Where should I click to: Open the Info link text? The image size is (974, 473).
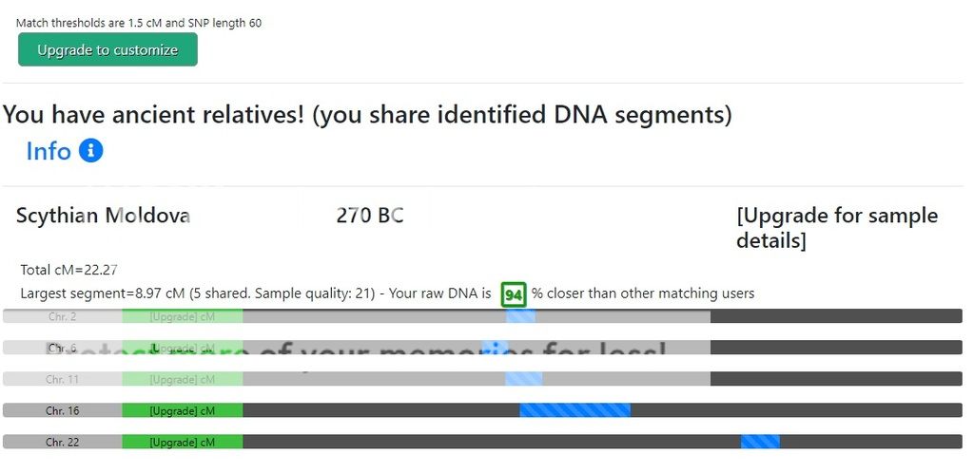pos(49,151)
